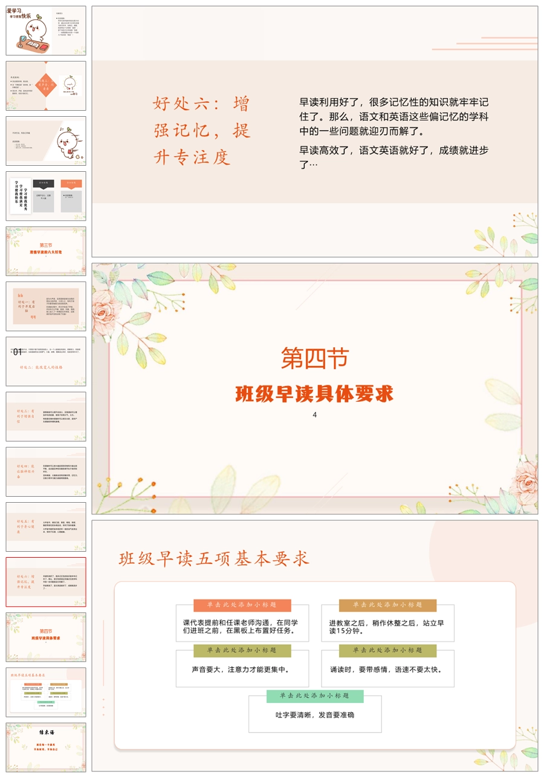Click the 第四节 title on the section slide
This screenshot has height=778, width=544.
tap(314, 359)
